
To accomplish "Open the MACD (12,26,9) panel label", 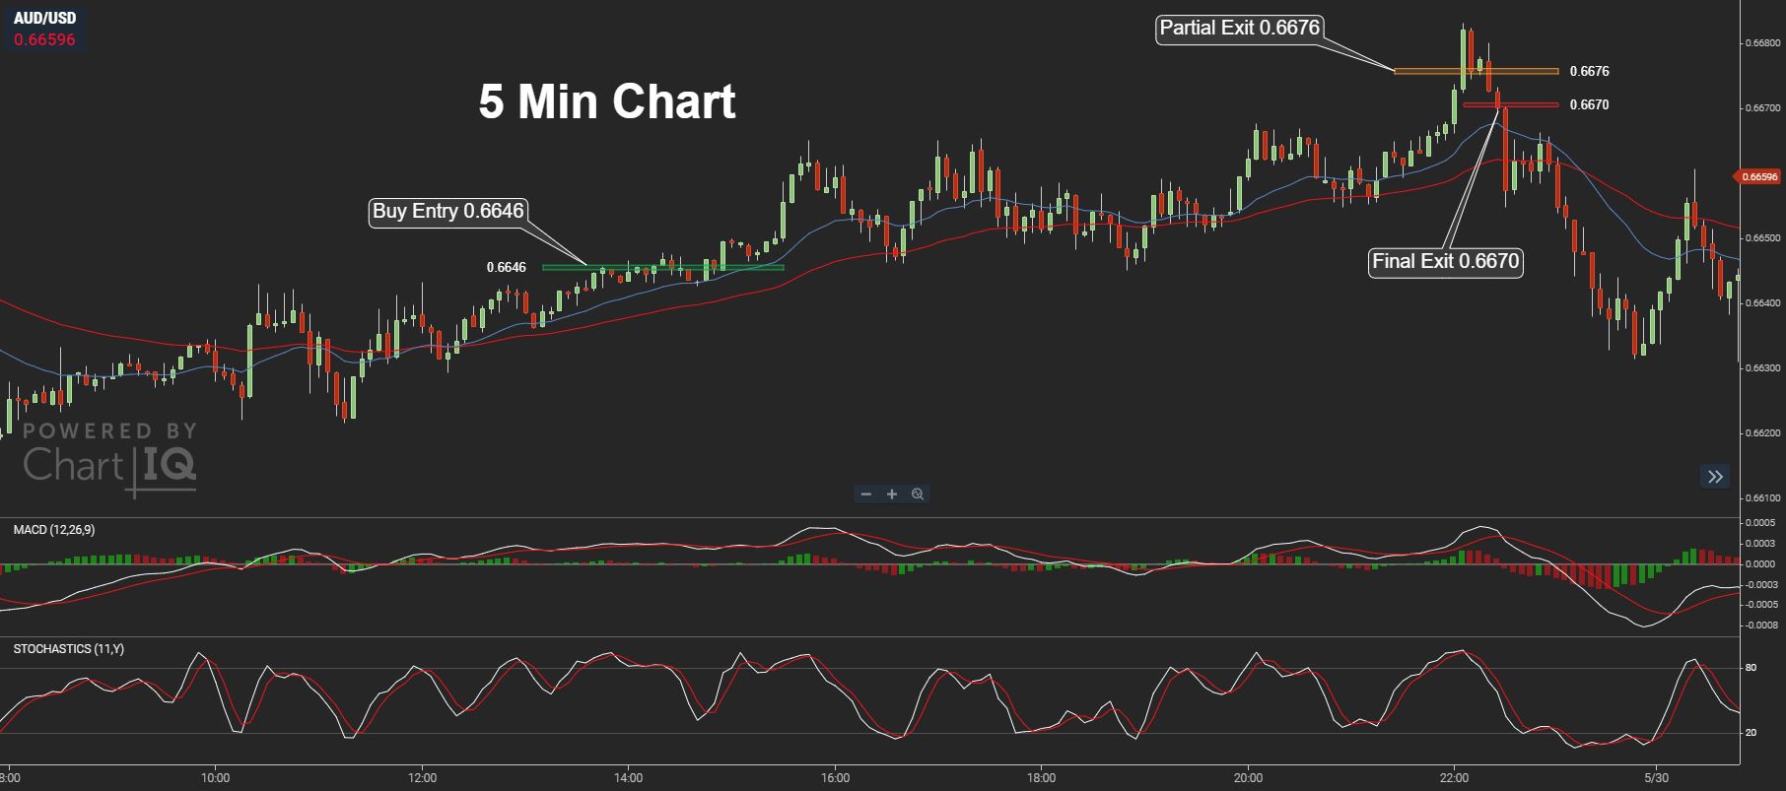I will pos(54,530).
